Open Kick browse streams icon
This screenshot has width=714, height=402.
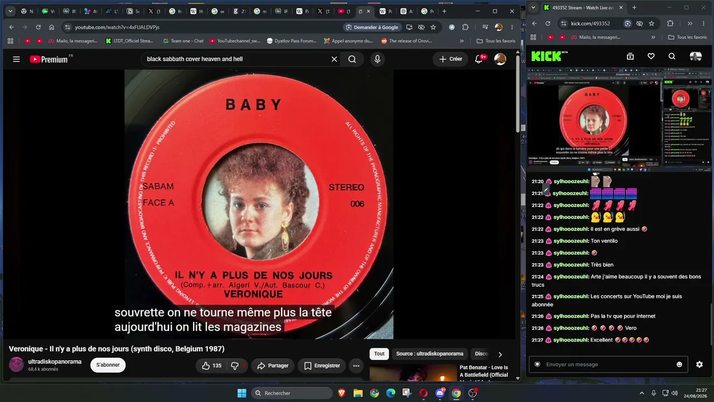point(630,56)
